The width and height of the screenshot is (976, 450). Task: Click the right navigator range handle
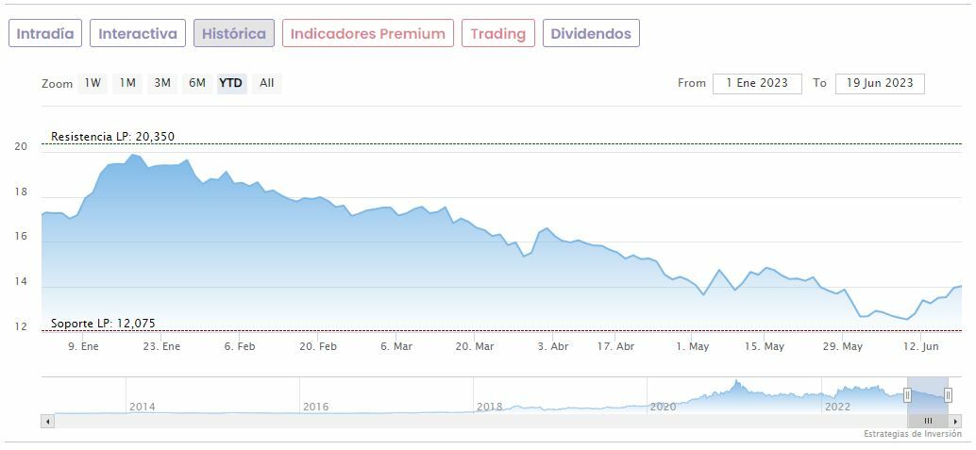tap(948, 395)
